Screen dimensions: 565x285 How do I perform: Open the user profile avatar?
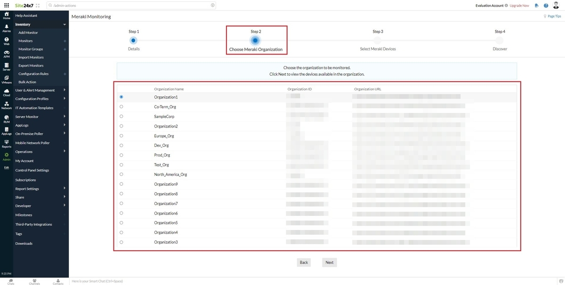tap(556, 5)
